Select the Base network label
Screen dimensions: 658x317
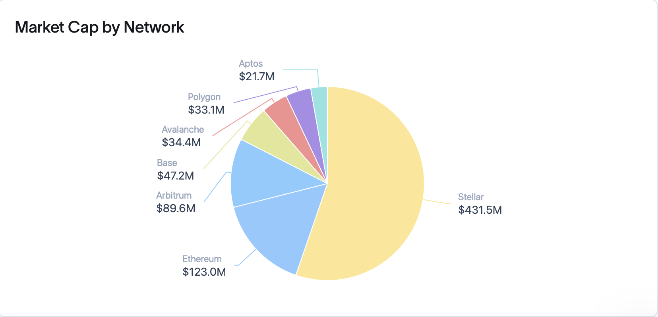point(167,163)
